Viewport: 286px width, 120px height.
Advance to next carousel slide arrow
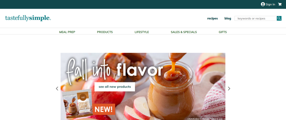tap(229, 88)
